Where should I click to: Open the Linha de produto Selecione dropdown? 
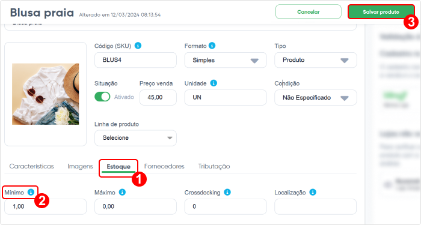click(x=135, y=138)
